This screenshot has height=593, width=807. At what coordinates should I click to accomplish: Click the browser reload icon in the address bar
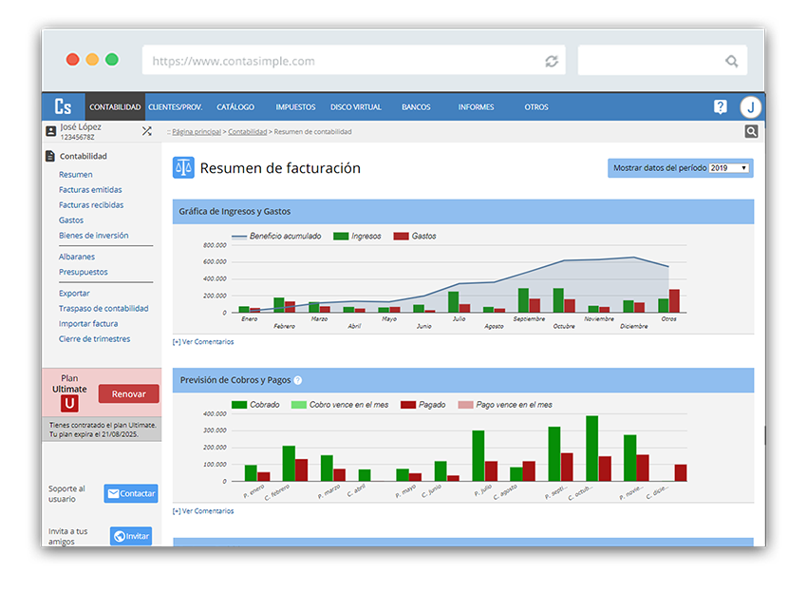click(x=552, y=61)
